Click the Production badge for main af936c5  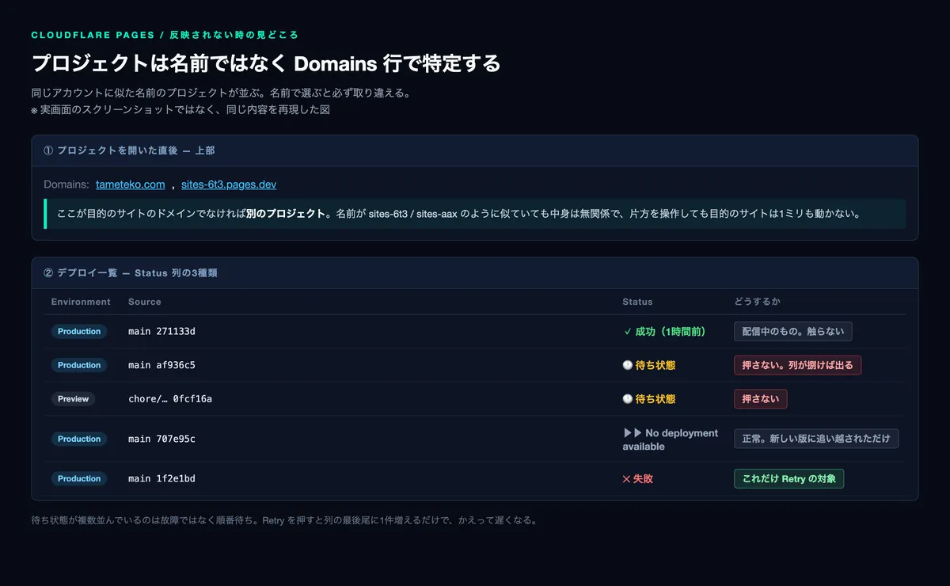click(79, 365)
